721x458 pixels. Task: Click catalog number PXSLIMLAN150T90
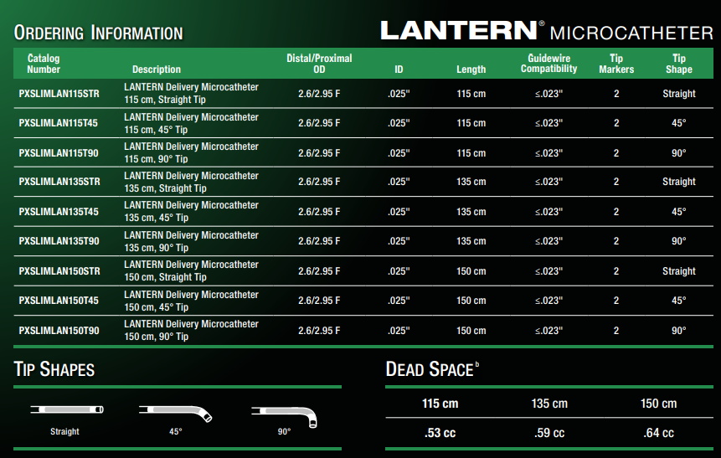click(x=59, y=331)
